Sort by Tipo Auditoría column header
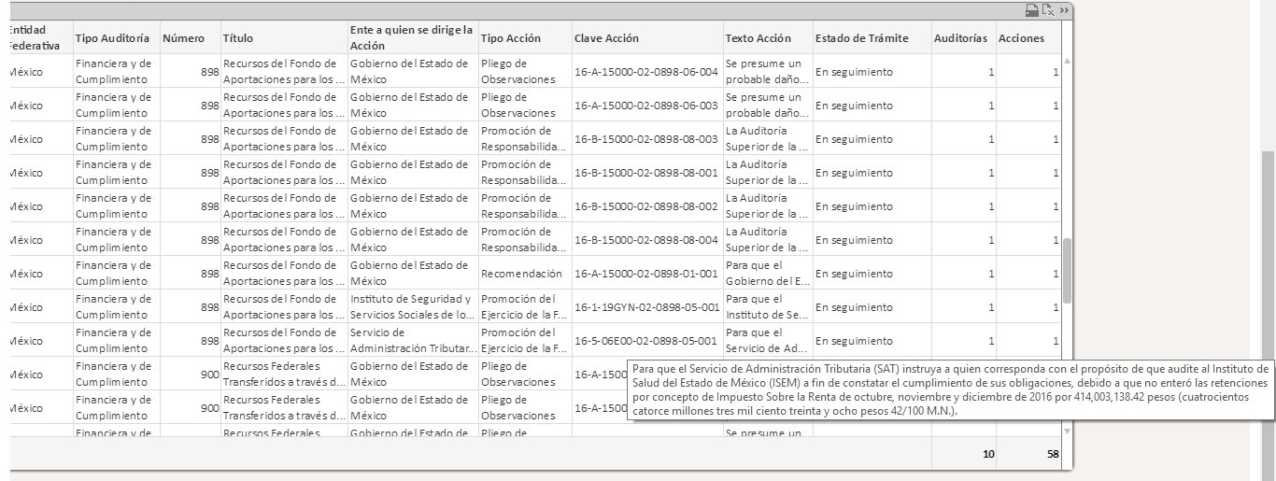This screenshot has width=1276, height=481. point(112,38)
